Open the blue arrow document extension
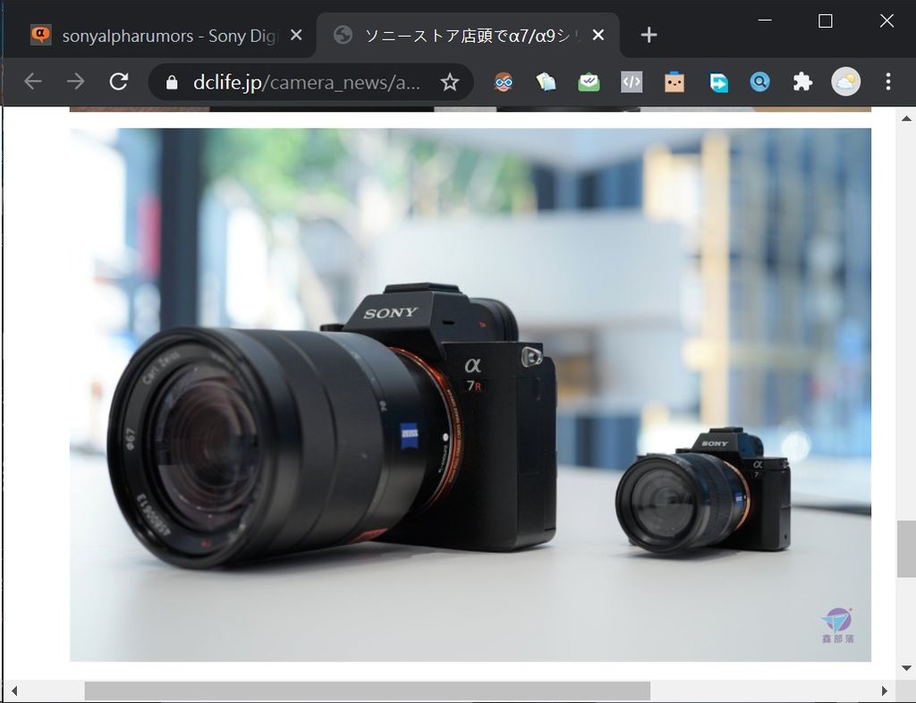 (718, 82)
